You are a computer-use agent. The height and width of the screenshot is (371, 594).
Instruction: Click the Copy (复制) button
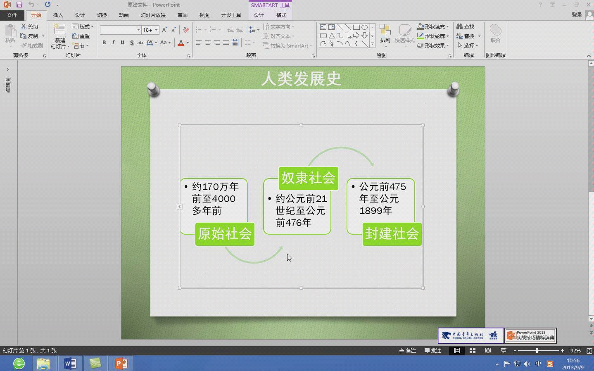[x=29, y=36]
